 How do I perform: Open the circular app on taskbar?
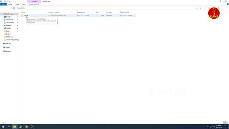32,126
